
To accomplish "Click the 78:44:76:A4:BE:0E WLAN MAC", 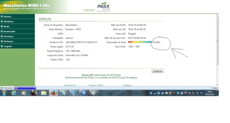I will click(x=137, y=25).
